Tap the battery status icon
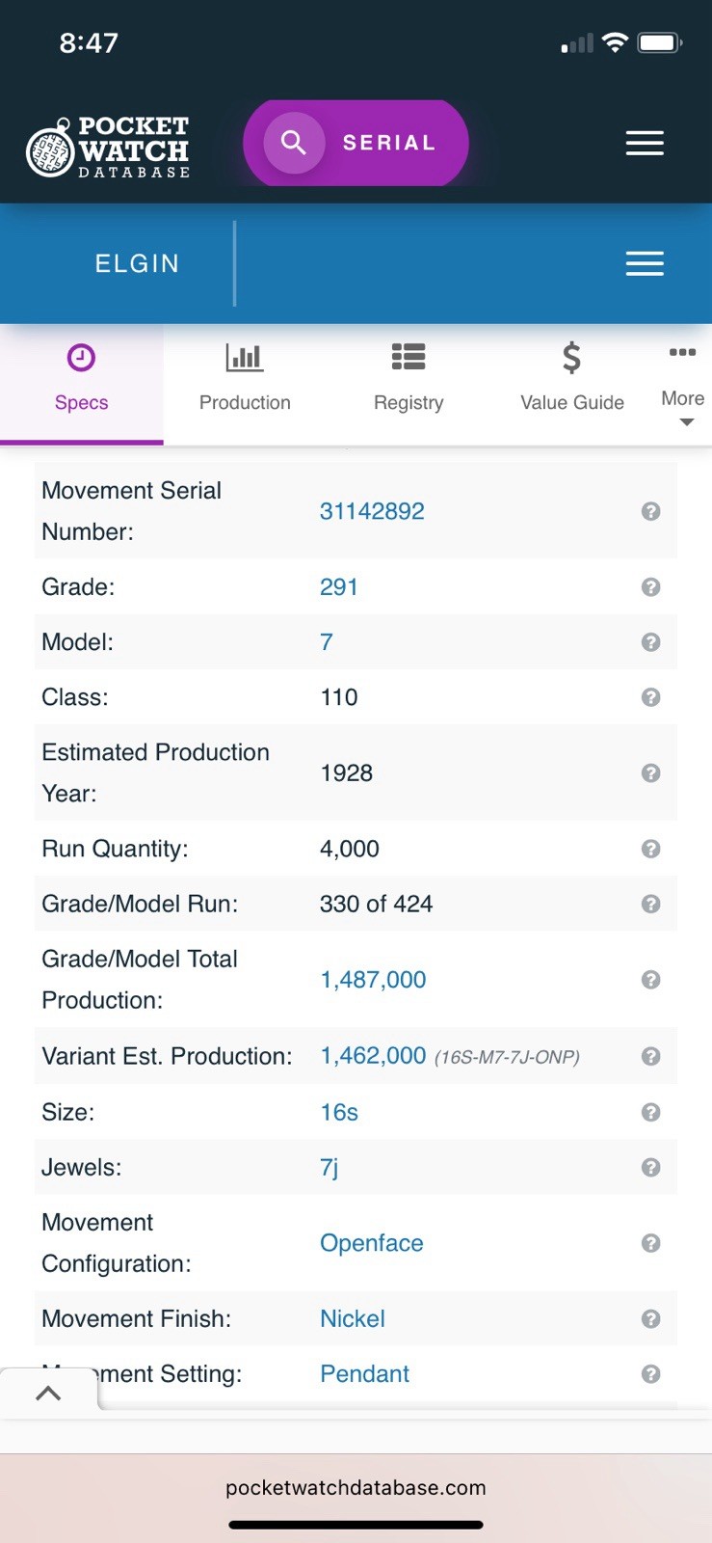 coord(660,42)
